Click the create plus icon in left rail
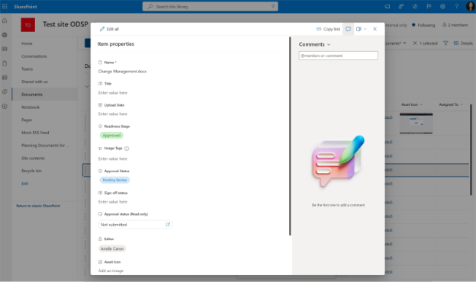The width and height of the screenshot is (476, 282). 5,107
